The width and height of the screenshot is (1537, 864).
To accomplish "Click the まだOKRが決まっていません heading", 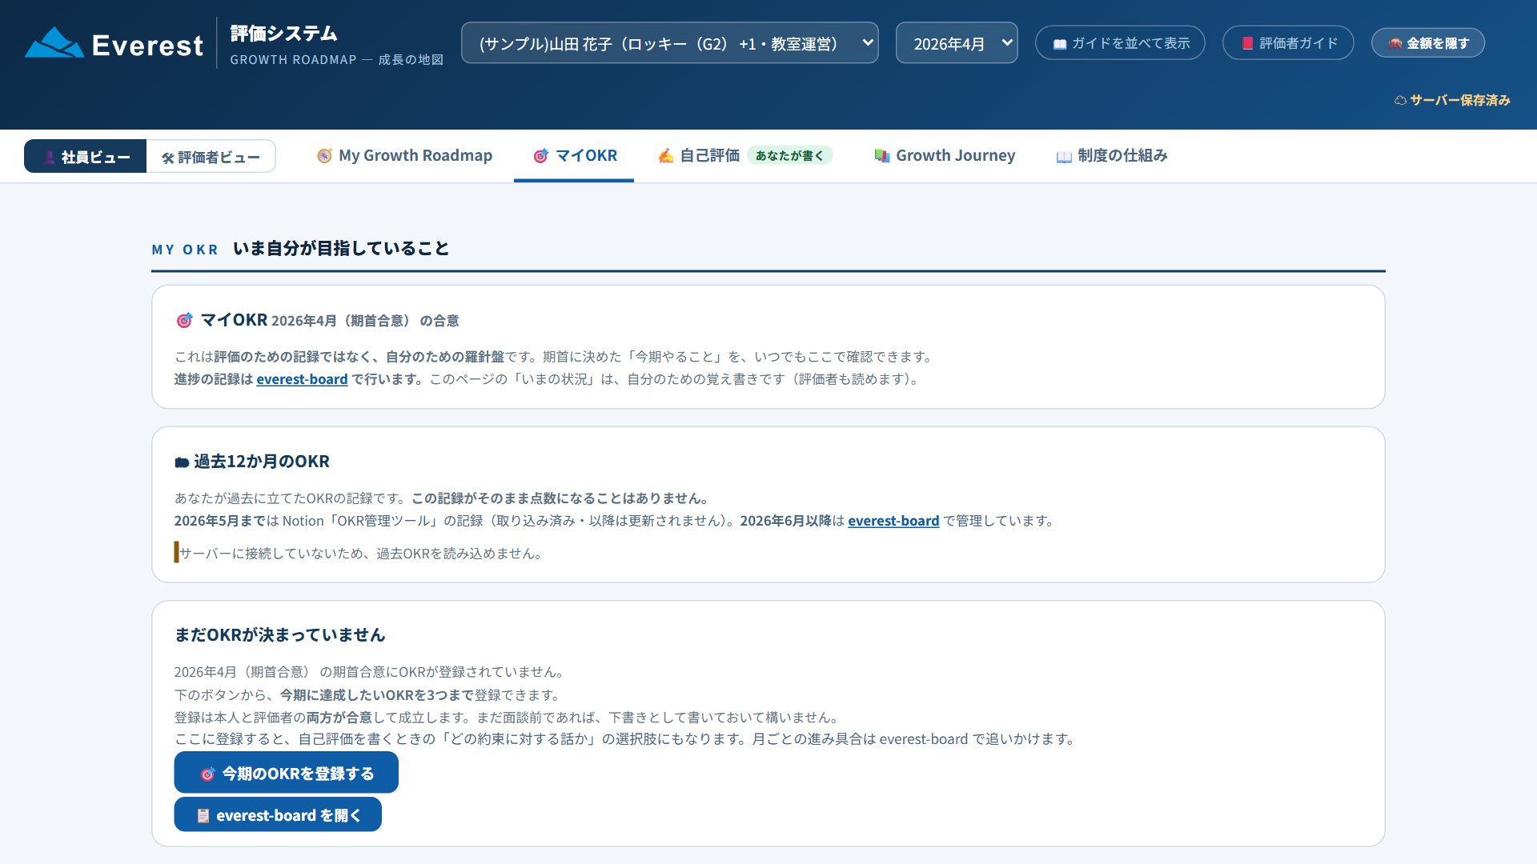I will point(279,635).
